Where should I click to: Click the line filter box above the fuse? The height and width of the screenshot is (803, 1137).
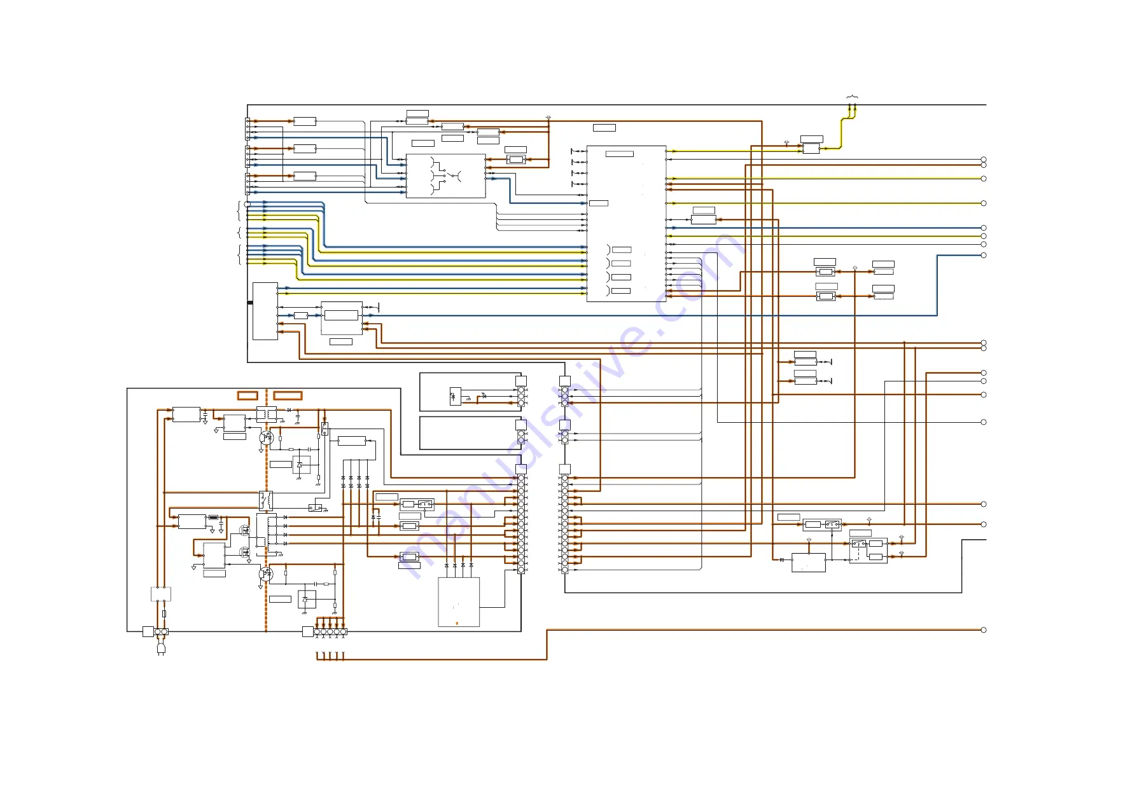coord(161,594)
